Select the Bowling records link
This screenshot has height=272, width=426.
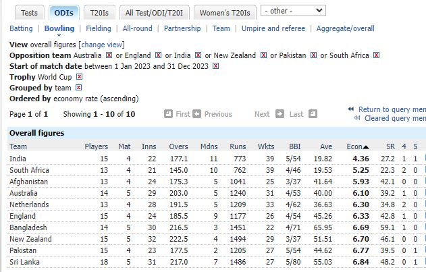[59, 28]
